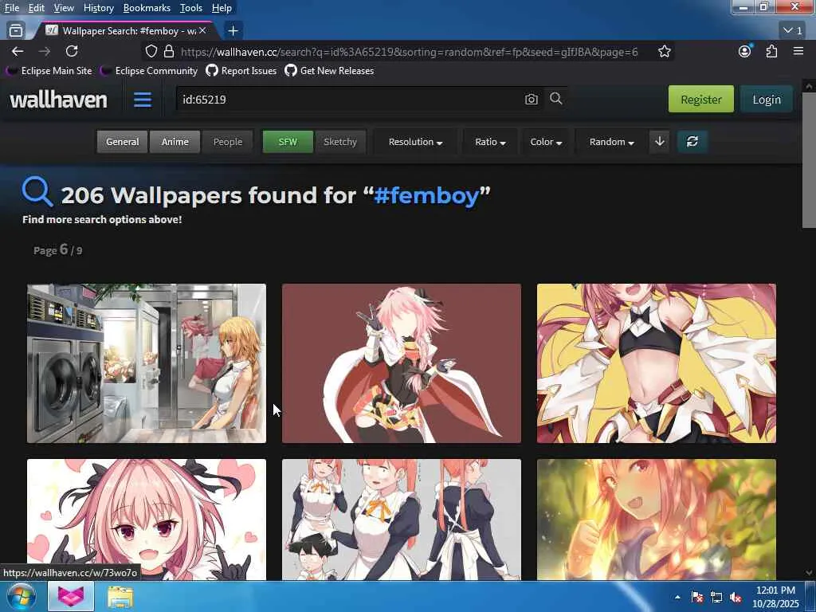Open the pink hearts character thumbnail
The height and width of the screenshot is (612, 816).
[x=147, y=520]
